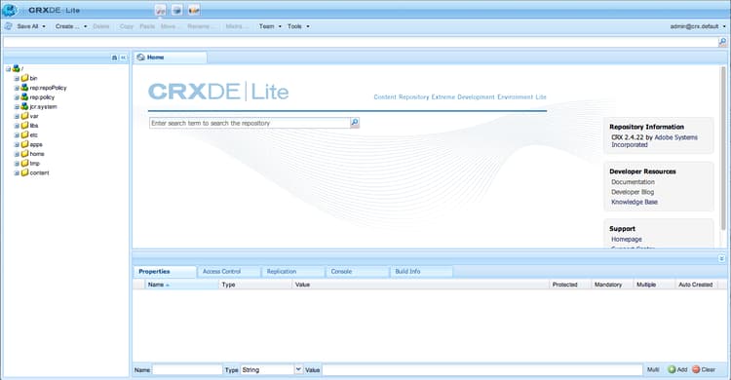Click the Multi button

pos(653,369)
